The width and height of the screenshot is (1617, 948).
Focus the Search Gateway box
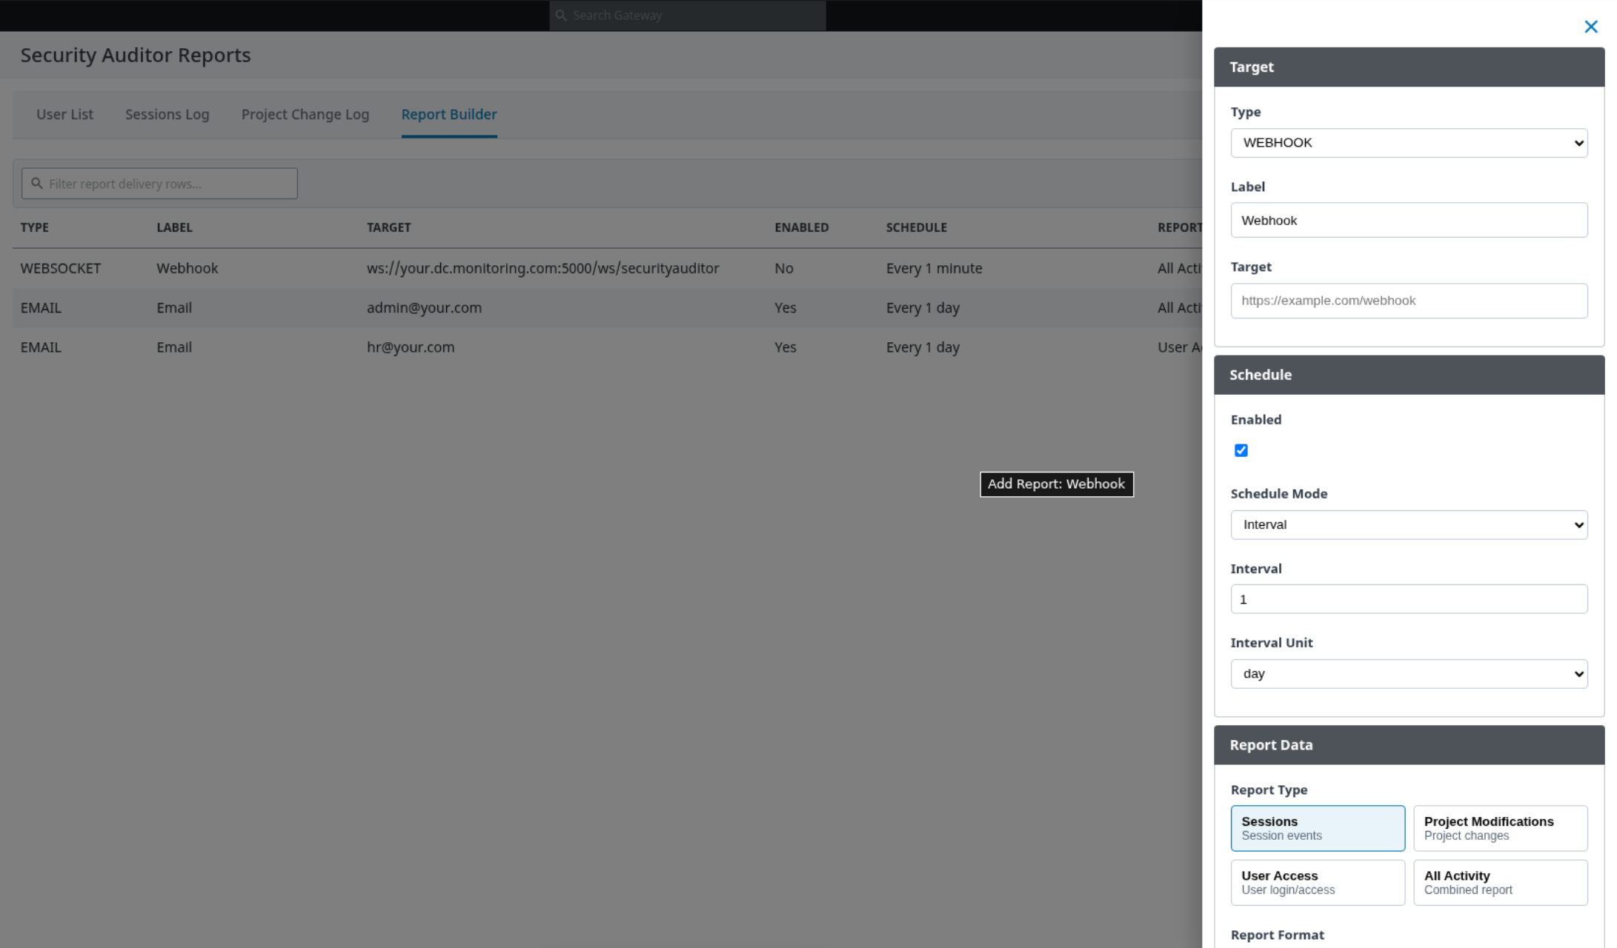[x=688, y=16]
